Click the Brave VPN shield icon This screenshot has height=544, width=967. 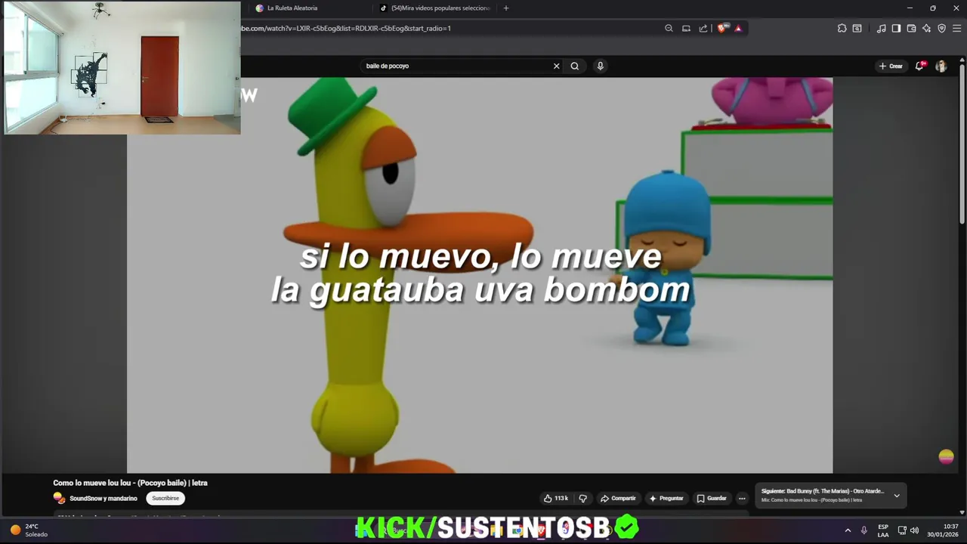[x=941, y=28]
